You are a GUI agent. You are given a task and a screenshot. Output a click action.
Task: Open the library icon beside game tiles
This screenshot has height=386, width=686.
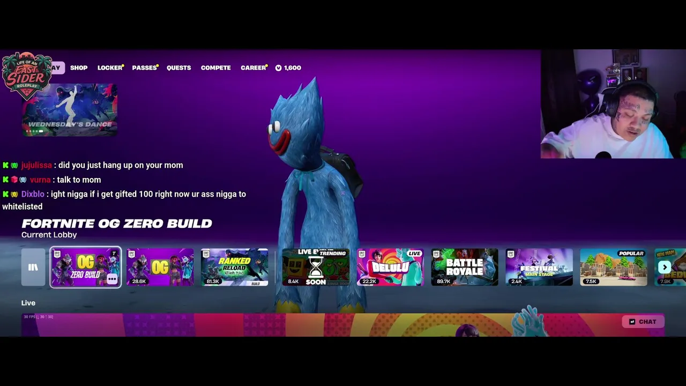click(x=33, y=267)
